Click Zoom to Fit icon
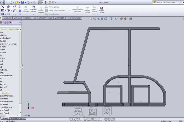 [91, 19]
